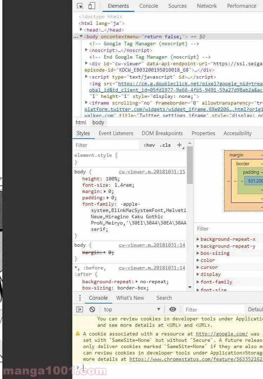Switch to the Network tab
This screenshot has width=263, height=379.
[207, 6]
